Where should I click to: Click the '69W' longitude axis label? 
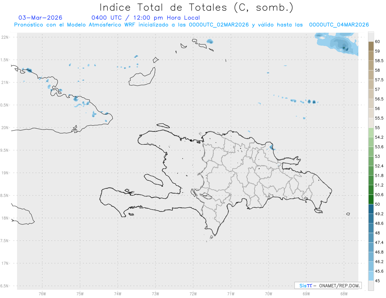click(x=306, y=293)
